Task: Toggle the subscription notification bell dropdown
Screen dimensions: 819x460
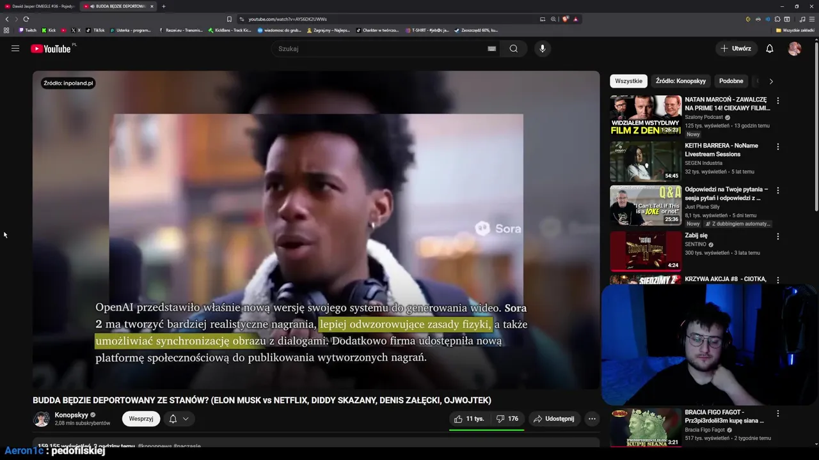Action: point(179,419)
